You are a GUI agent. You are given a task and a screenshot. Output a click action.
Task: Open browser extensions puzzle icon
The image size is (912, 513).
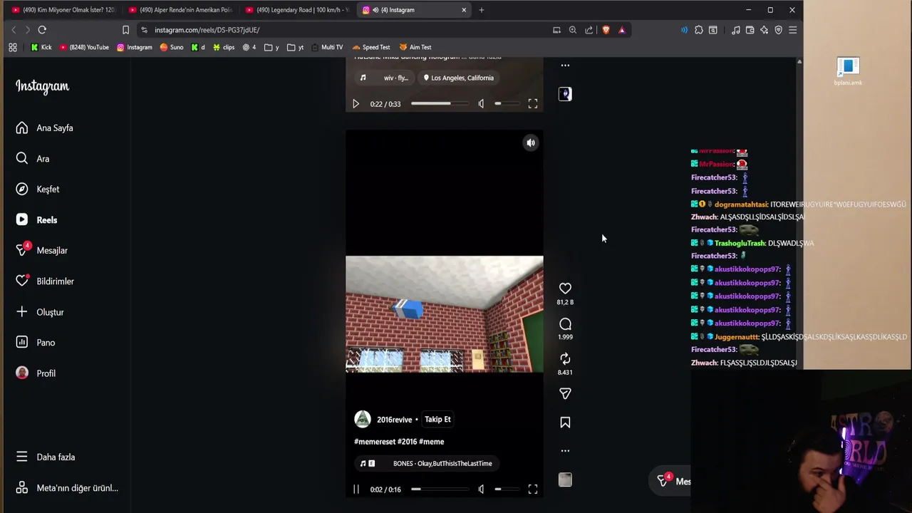[x=698, y=30]
